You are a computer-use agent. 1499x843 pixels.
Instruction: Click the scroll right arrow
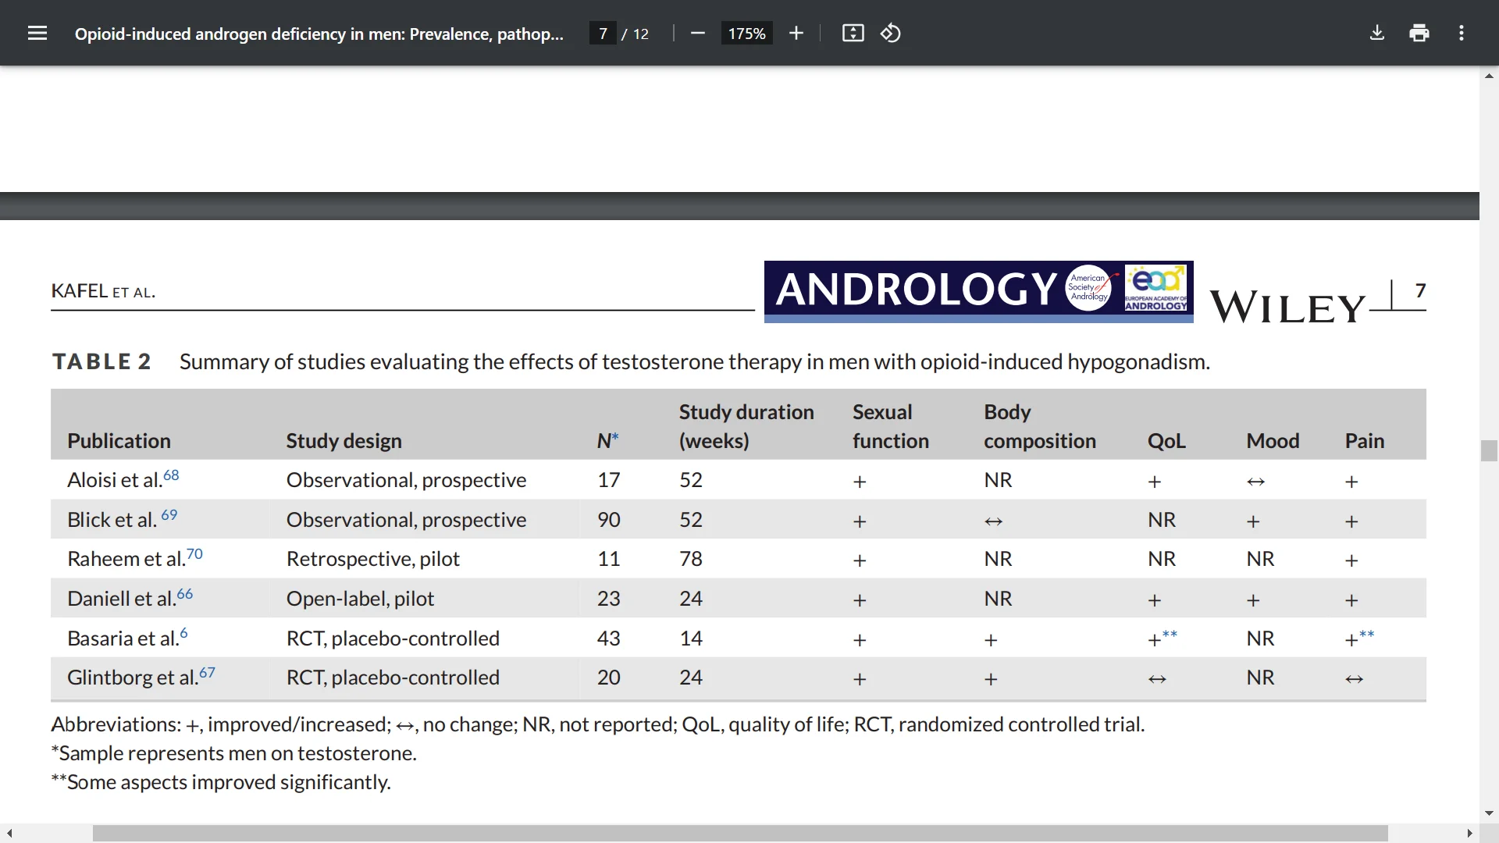pyautogui.click(x=1470, y=834)
